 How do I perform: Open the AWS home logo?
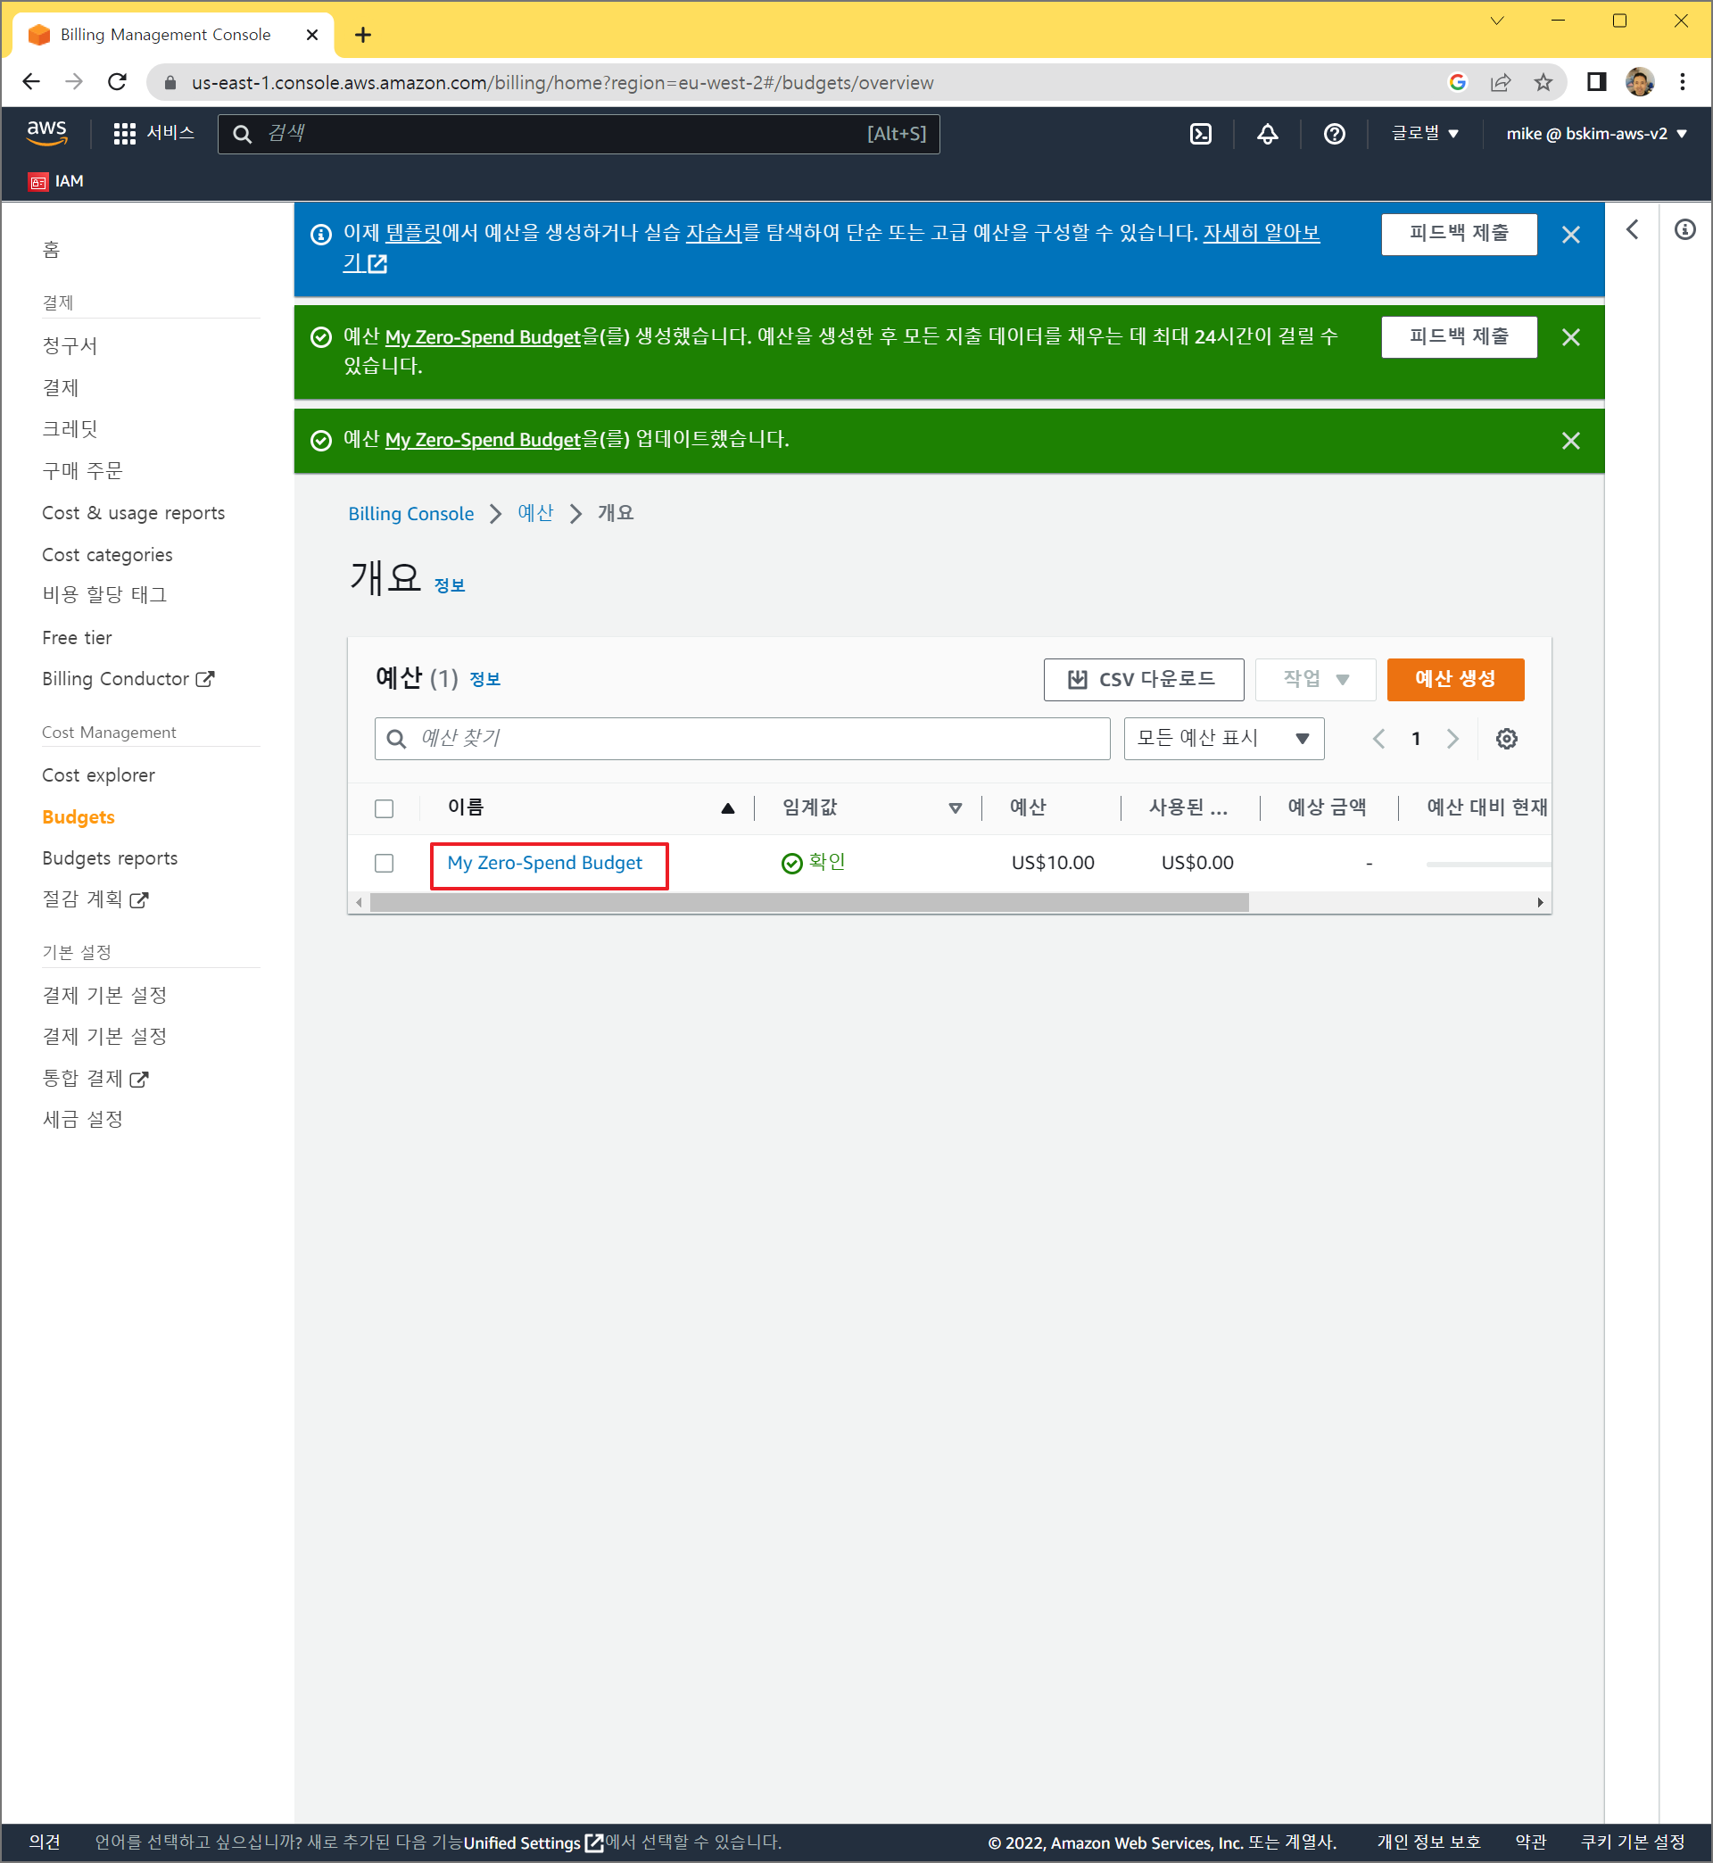point(46,133)
